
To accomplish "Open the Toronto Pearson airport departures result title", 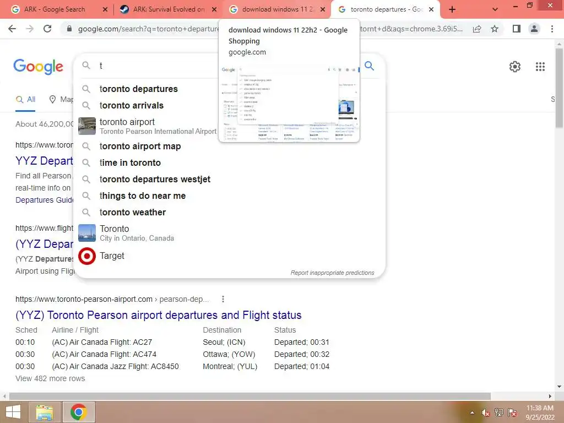I will (158, 315).
